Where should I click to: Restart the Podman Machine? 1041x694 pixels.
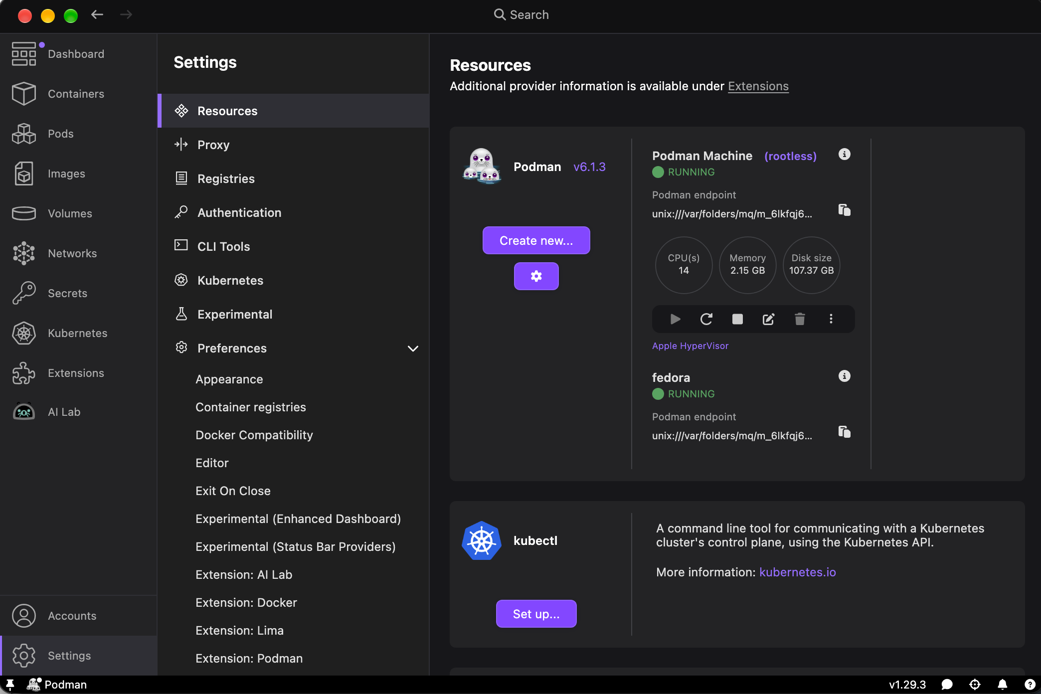tap(706, 319)
